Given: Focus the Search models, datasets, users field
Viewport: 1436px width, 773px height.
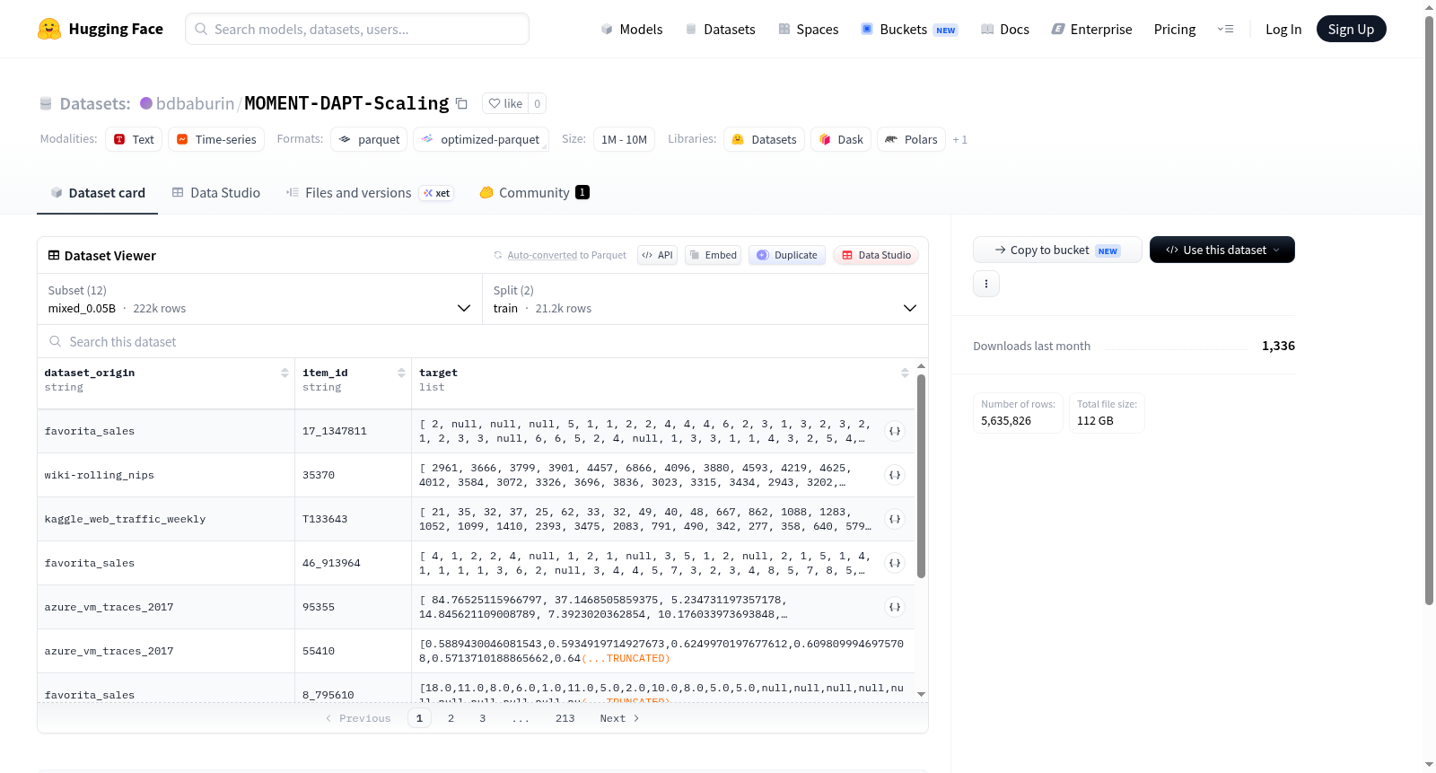Looking at the screenshot, I should click(x=357, y=29).
